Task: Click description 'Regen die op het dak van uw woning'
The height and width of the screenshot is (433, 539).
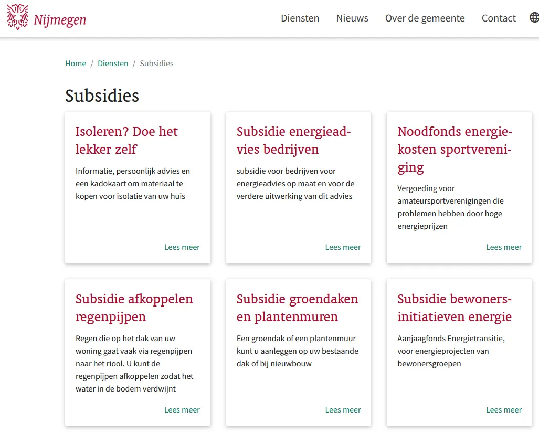Action: coord(134,364)
